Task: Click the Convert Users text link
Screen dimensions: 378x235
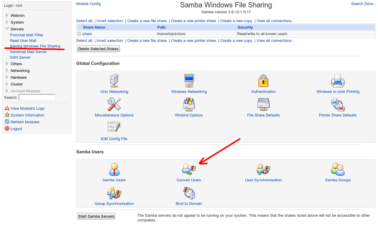Action: point(189,180)
